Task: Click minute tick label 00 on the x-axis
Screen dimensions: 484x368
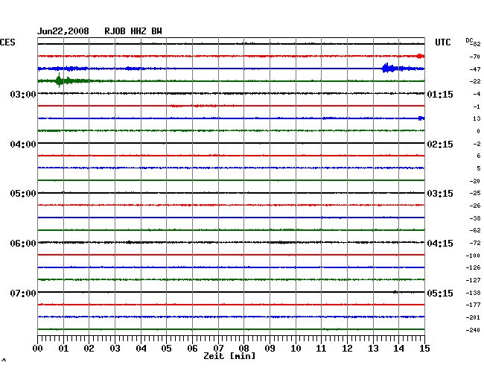Action: pos(38,349)
